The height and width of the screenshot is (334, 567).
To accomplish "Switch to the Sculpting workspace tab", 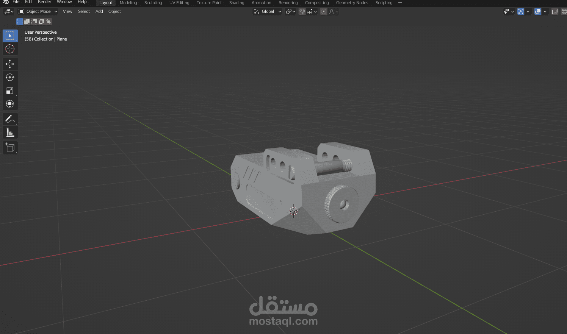I will point(153,3).
